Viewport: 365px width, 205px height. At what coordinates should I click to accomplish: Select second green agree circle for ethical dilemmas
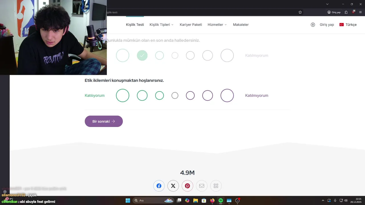click(x=142, y=95)
